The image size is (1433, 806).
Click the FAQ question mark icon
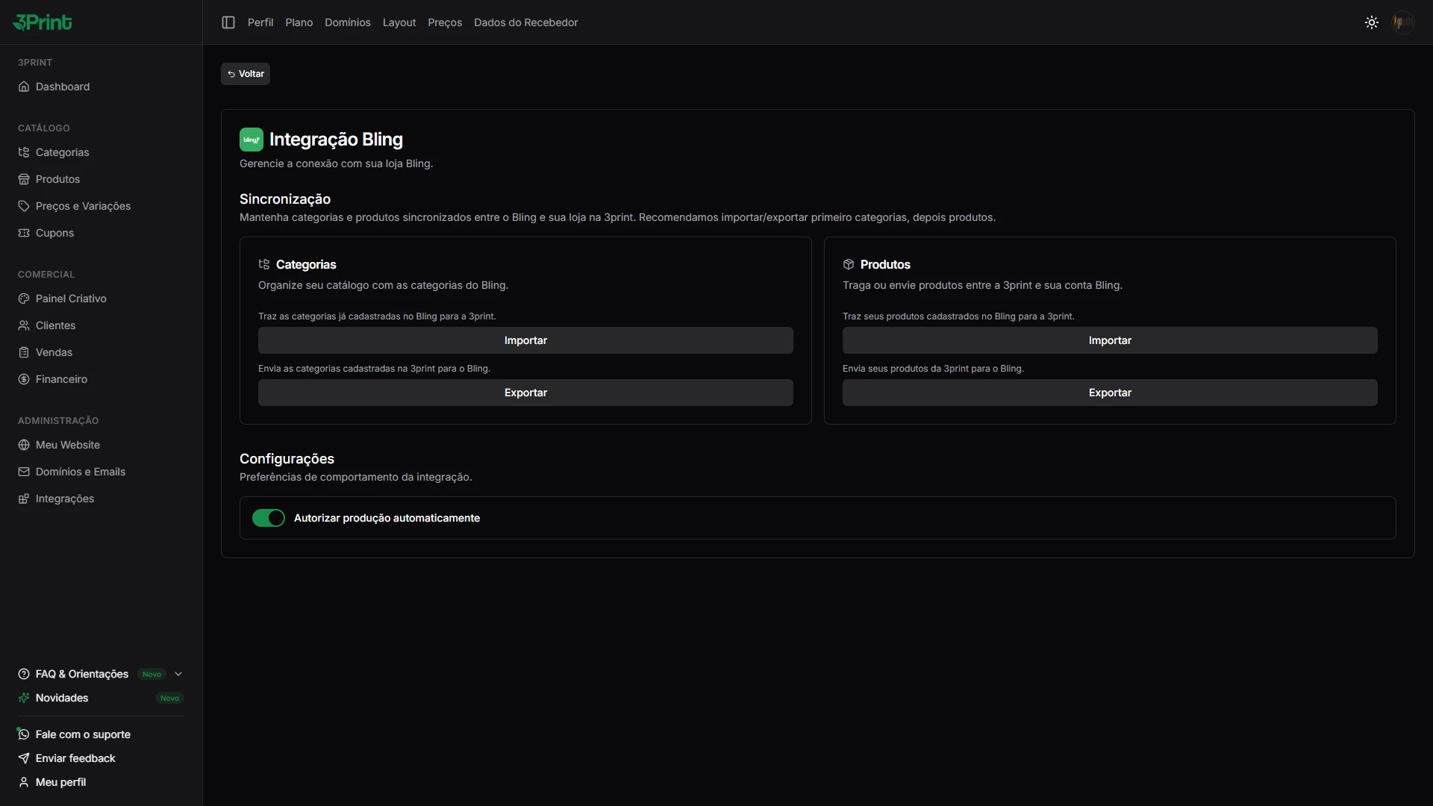click(24, 674)
